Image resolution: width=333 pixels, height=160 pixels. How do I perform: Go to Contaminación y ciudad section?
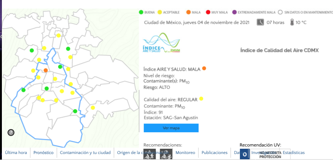point(85,152)
